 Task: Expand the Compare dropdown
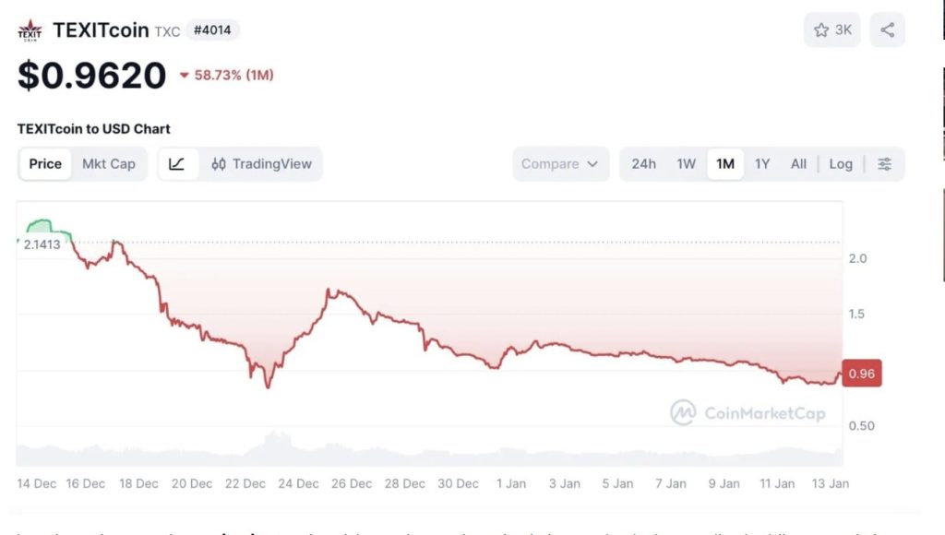[560, 164]
